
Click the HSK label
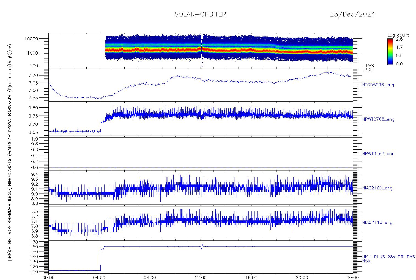tap(366, 261)
